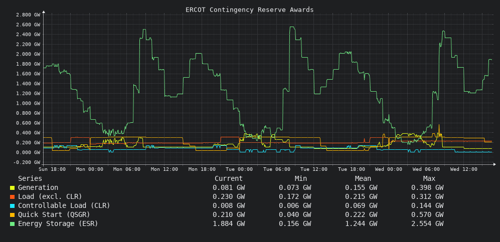500x242 pixels.
Task: Select the Load (excl. CLR) series label
Action: click(50, 197)
